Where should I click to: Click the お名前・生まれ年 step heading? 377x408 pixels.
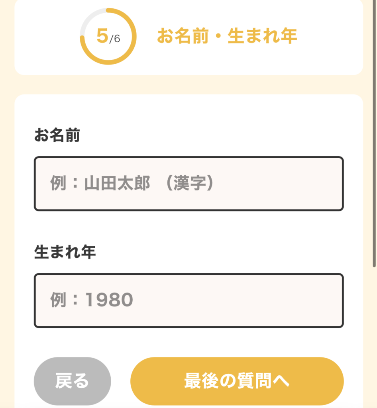[227, 36]
